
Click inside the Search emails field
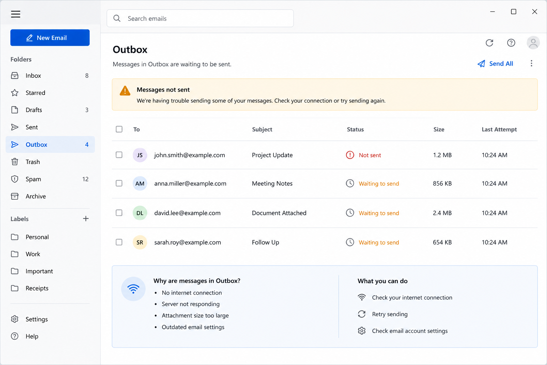coord(200,18)
